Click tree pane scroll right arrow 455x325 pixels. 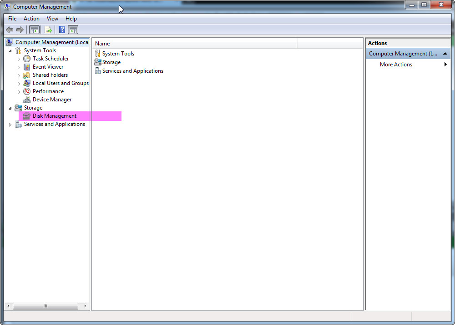point(85,306)
